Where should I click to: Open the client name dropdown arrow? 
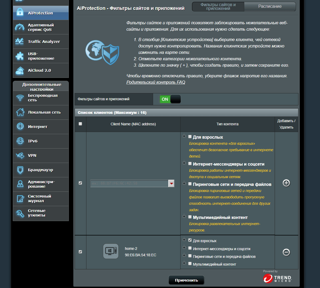point(171,183)
